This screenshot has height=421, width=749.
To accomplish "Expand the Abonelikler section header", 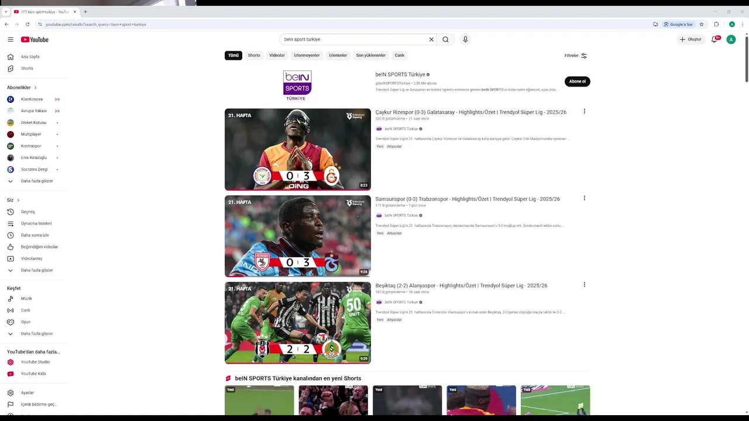I will pyautogui.click(x=22, y=88).
